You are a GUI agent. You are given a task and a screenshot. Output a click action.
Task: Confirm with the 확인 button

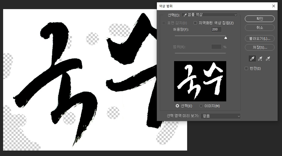click(260, 19)
